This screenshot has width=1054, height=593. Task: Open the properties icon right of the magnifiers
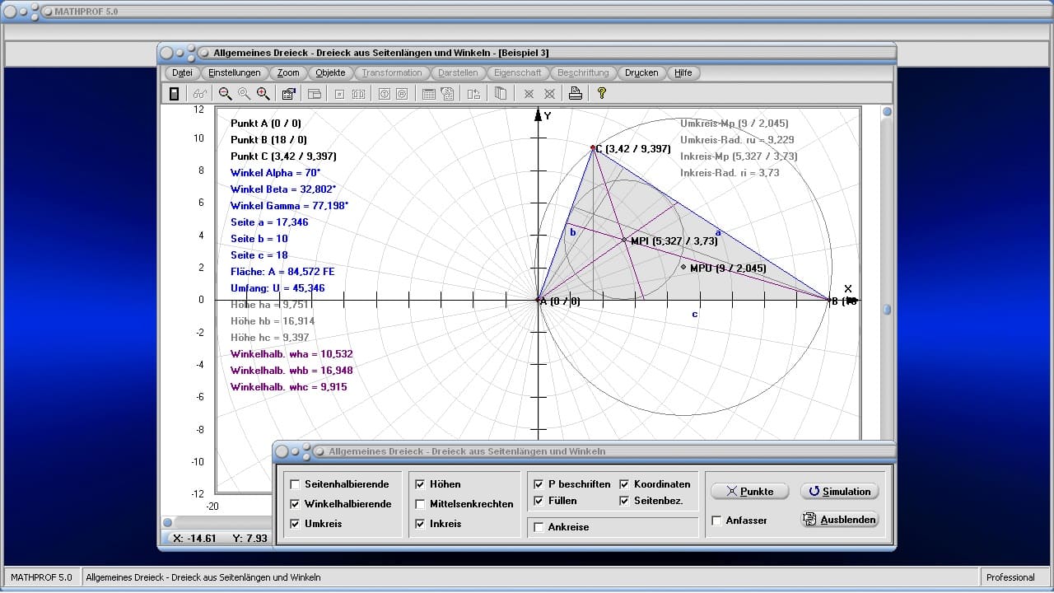[288, 94]
